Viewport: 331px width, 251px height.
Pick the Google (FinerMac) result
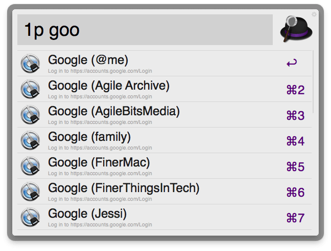tap(153, 166)
